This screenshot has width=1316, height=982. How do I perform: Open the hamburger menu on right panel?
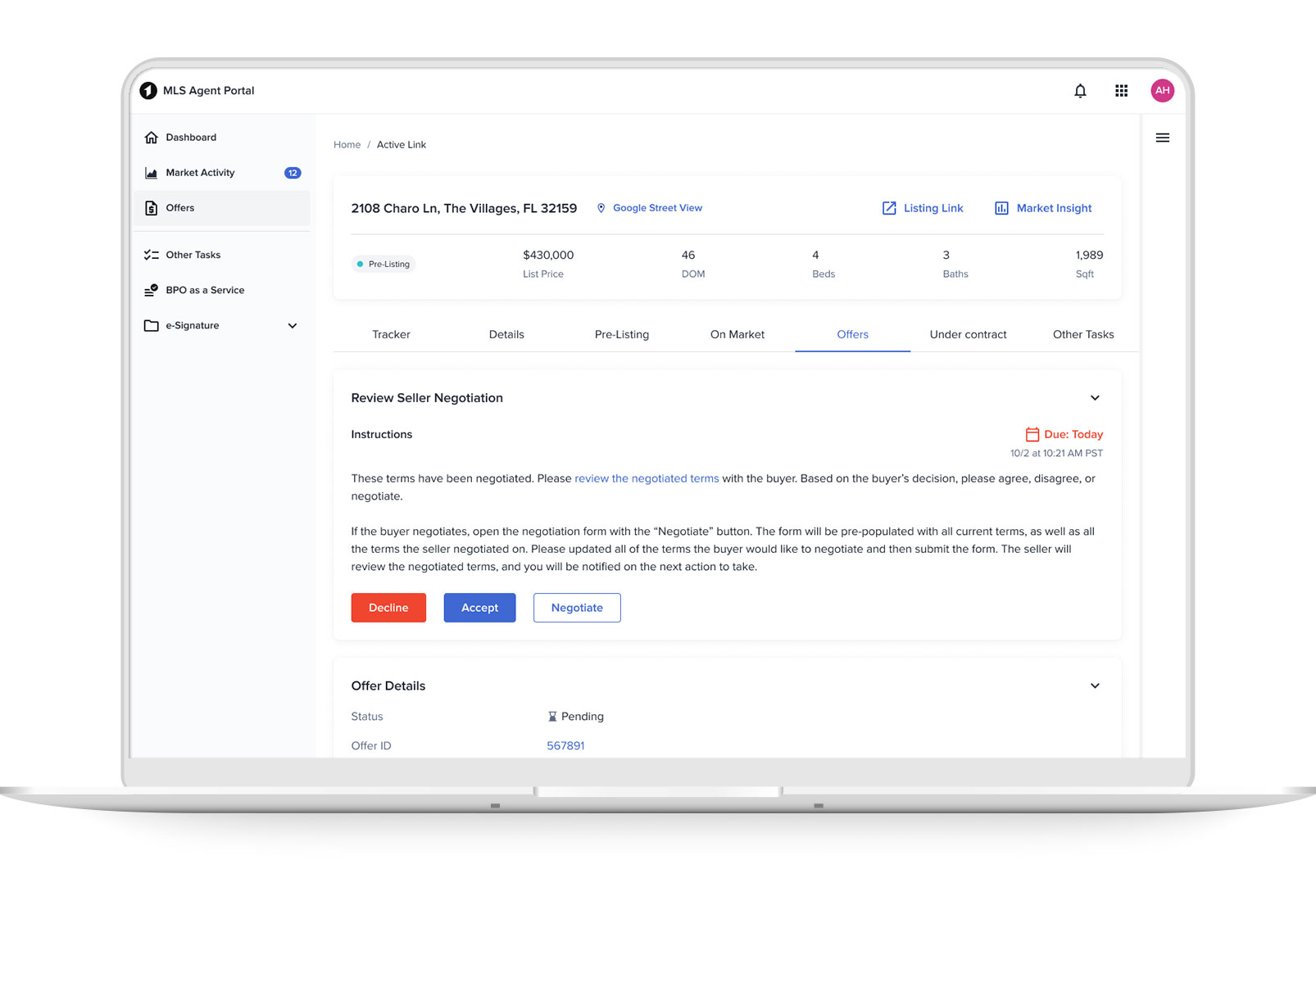[x=1162, y=138]
